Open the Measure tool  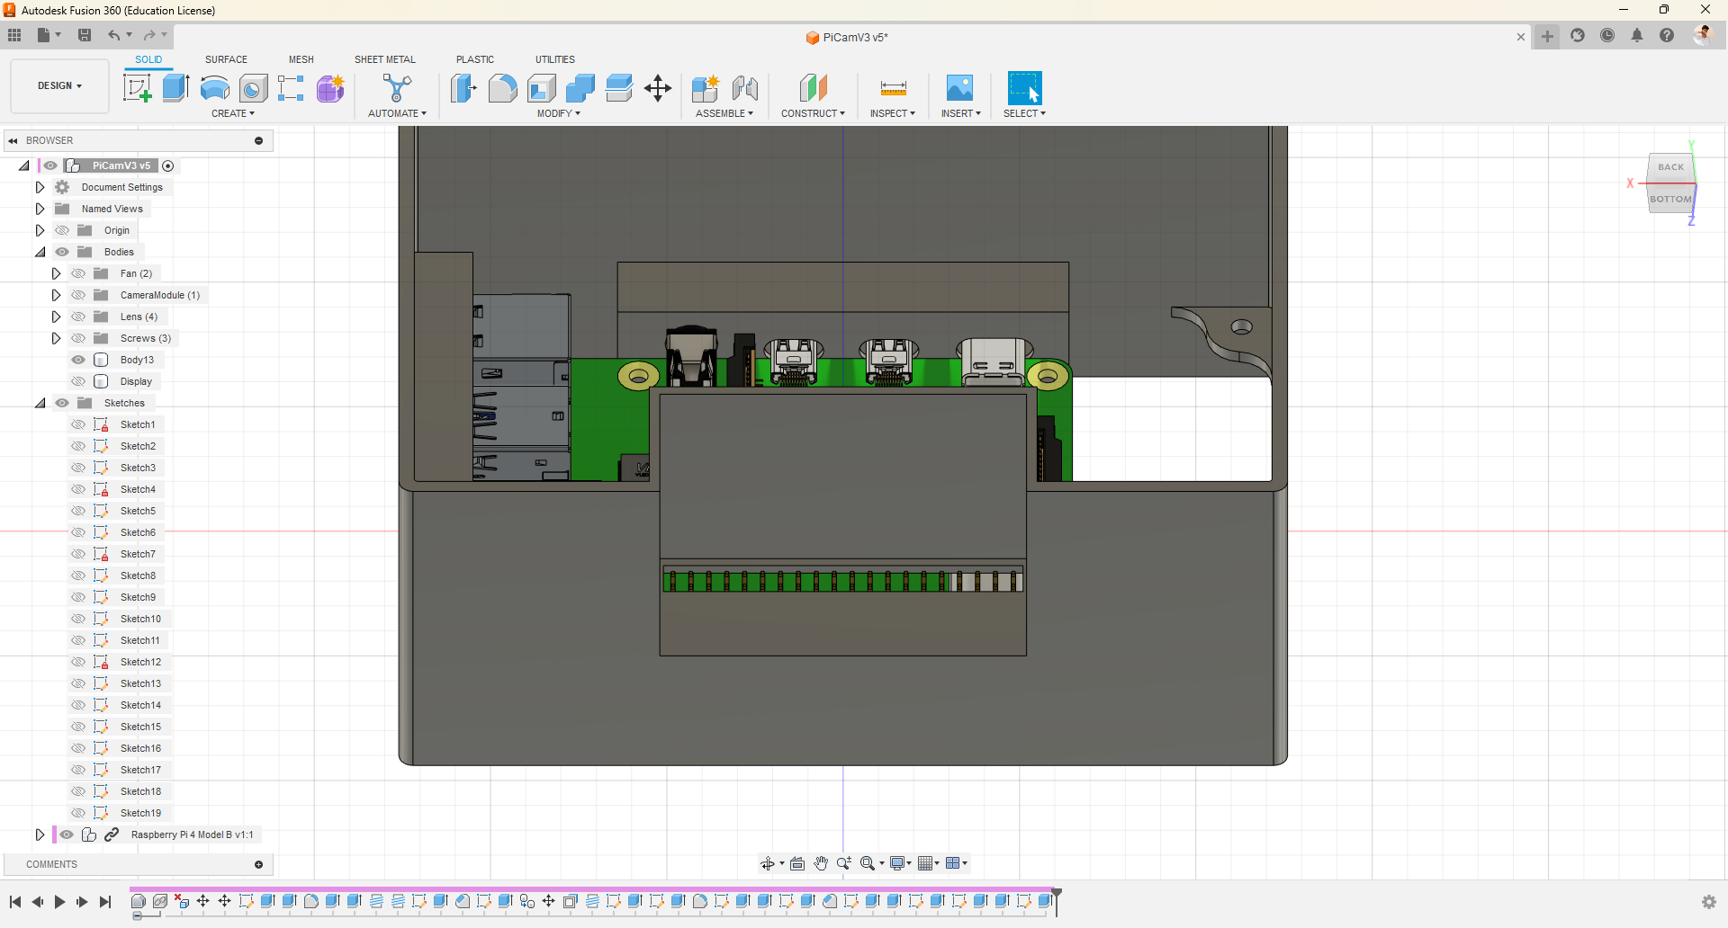point(893,88)
